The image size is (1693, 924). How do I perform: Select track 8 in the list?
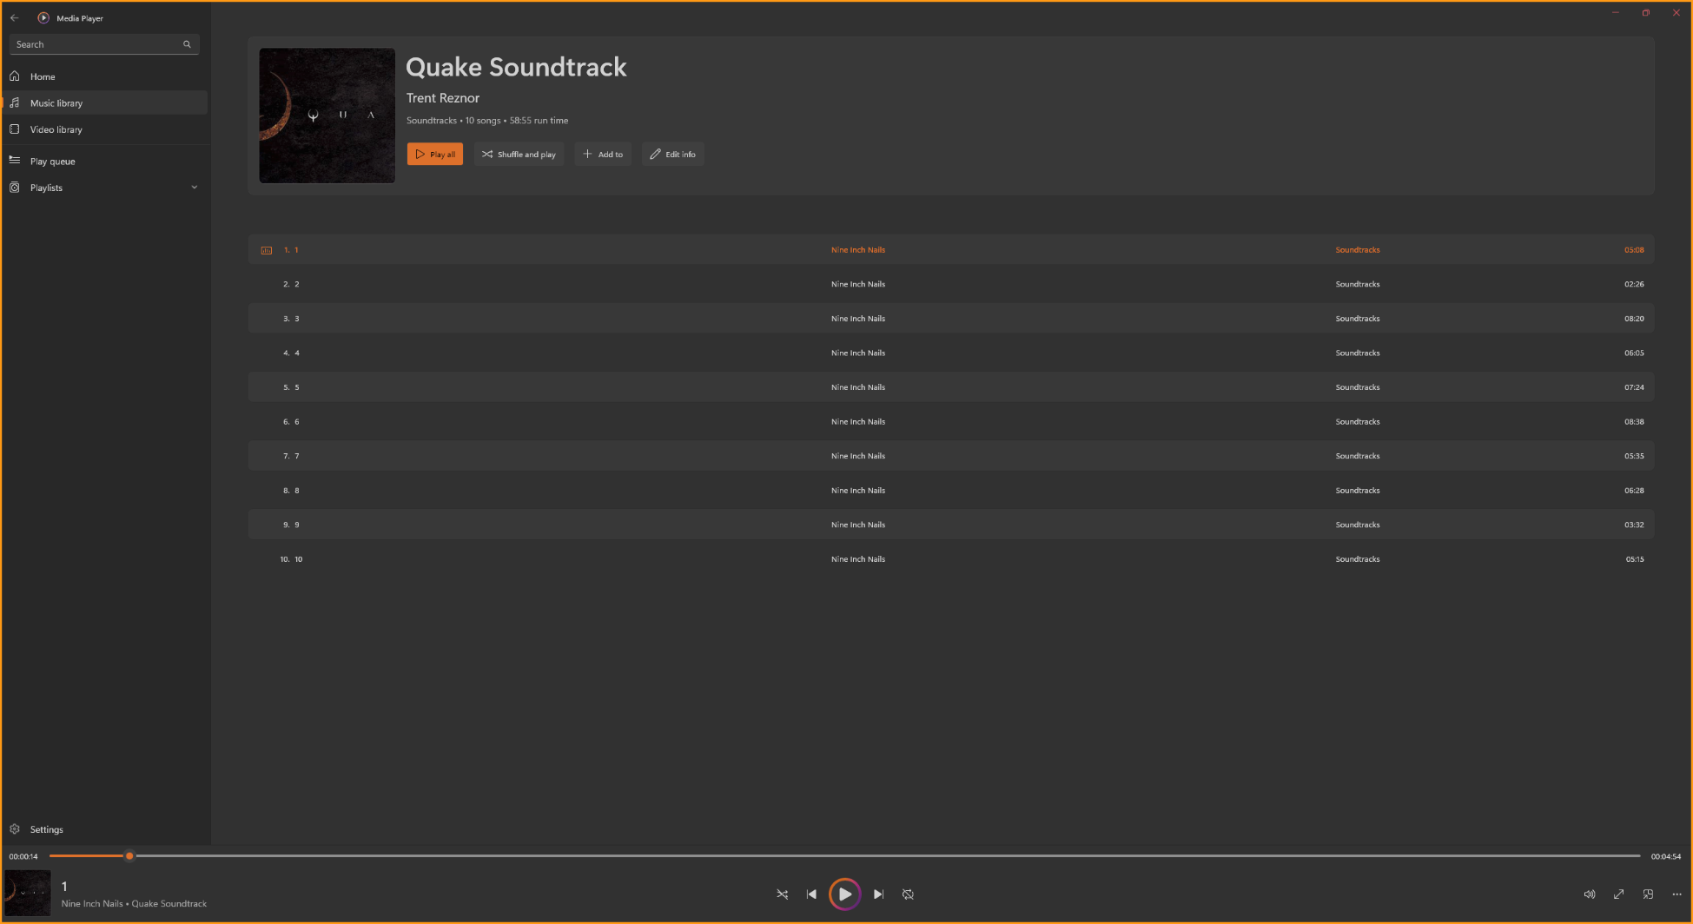[x=951, y=491]
